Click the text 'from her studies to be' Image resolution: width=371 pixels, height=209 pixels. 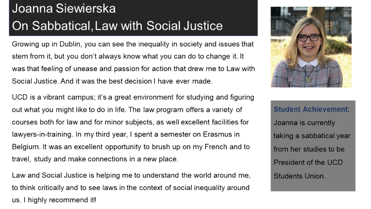(x=309, y=149)
